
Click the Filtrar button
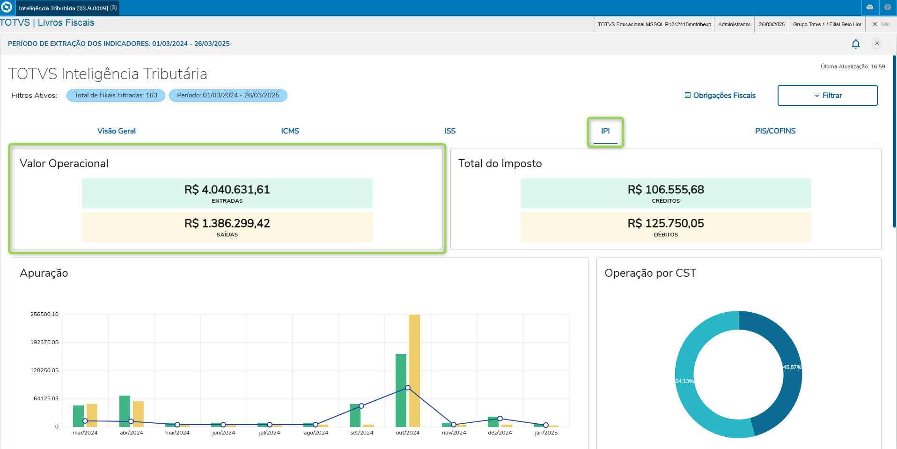pos(827,96)
